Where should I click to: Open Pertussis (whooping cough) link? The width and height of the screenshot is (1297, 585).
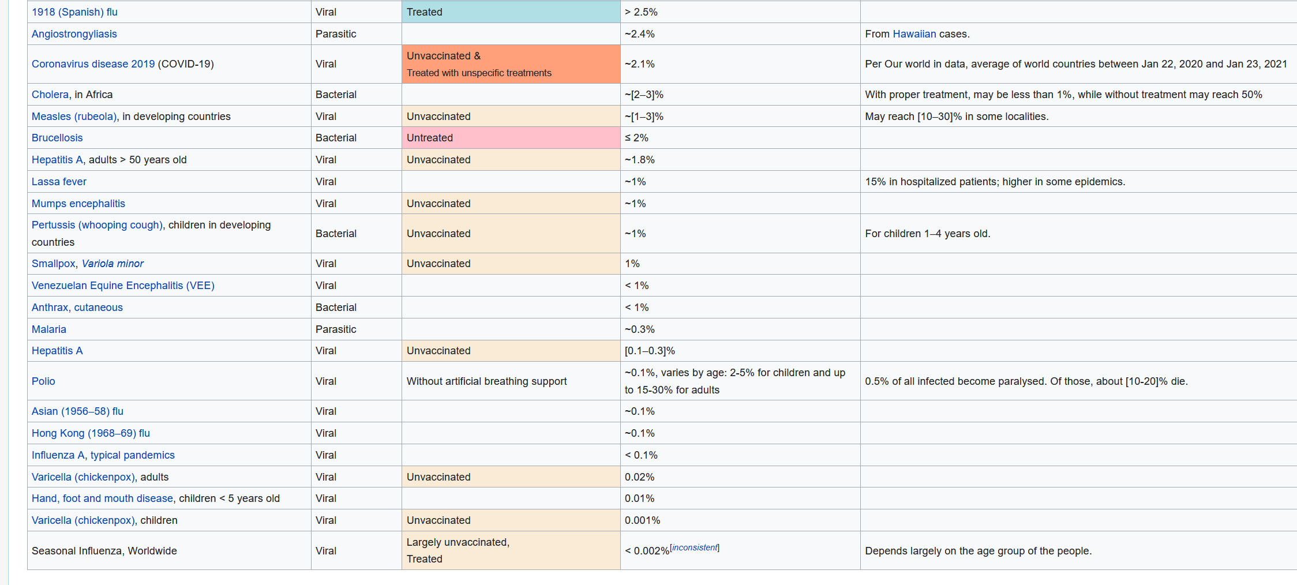(x=98, y=225)
